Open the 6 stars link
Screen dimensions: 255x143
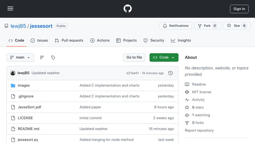pos(198,107)
